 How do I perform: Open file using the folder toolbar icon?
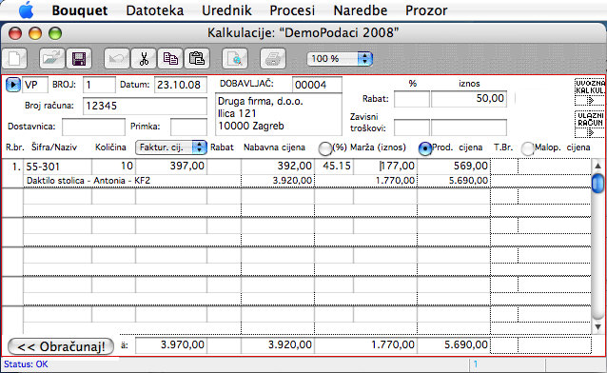[52, 59]
